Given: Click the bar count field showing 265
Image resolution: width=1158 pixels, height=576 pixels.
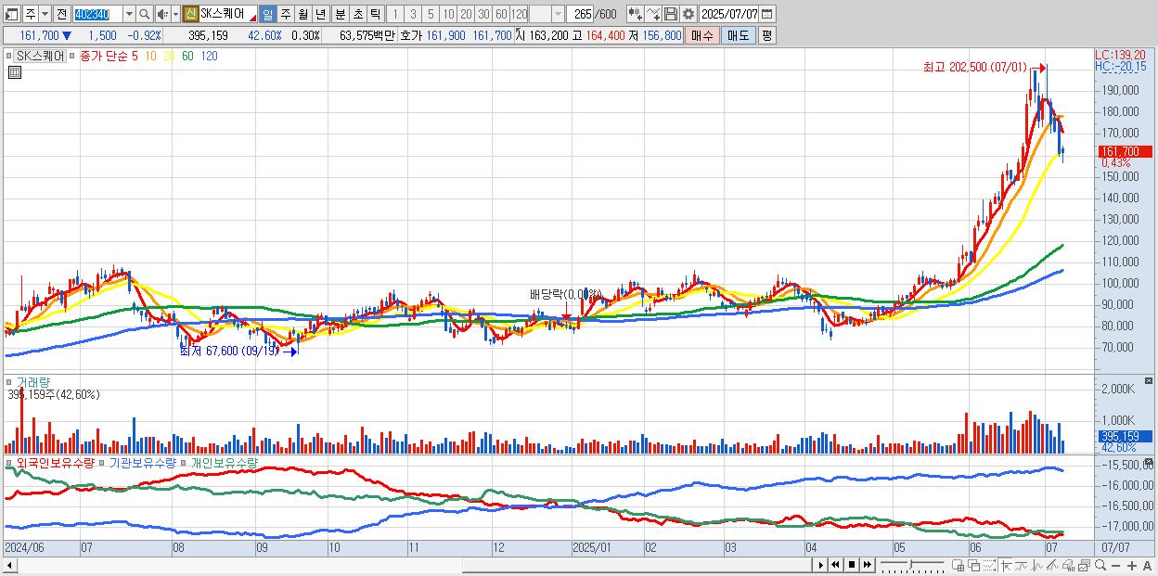Looking at the screenshot, I should 580,14.
